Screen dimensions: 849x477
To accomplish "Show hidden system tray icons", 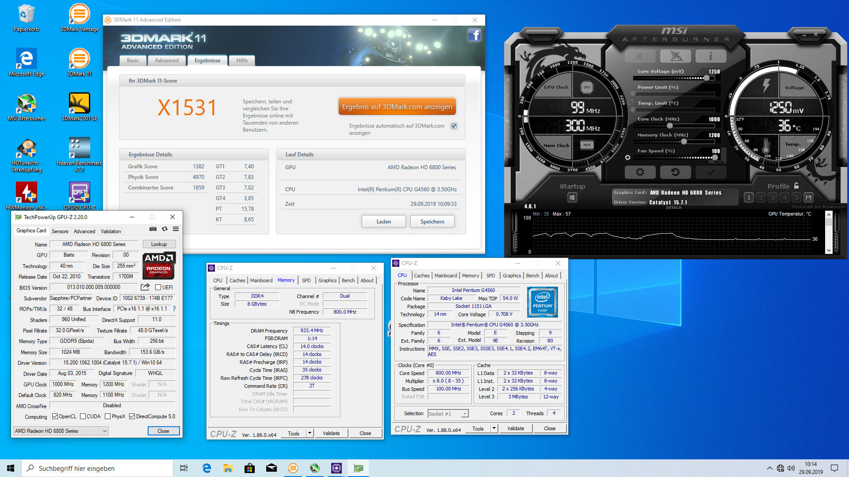I will click(x=770, y=468).
